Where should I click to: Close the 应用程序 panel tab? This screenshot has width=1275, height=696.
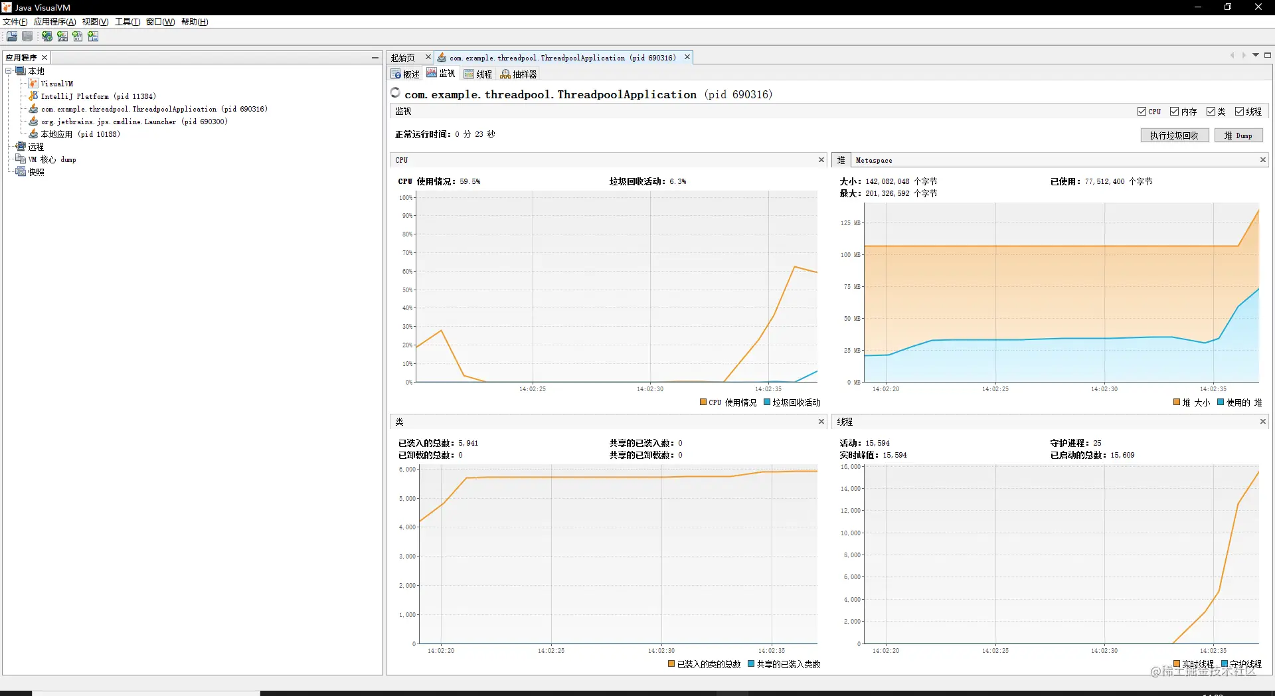[x=44, y=58]
